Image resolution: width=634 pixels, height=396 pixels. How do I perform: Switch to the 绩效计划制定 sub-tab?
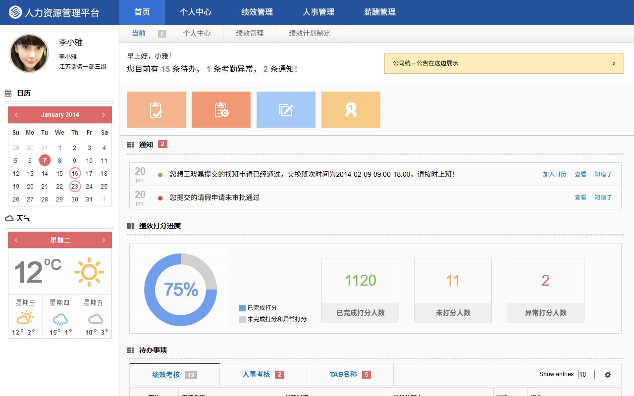310,33
